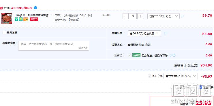The width and height of the screenshot is (214, 106).
Task: Open store 老川东食品旗舰店 link
Action: [22, 8]
